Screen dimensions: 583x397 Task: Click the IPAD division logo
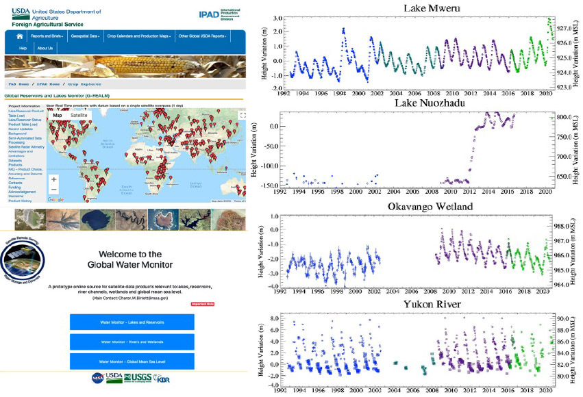pos(219,14)
